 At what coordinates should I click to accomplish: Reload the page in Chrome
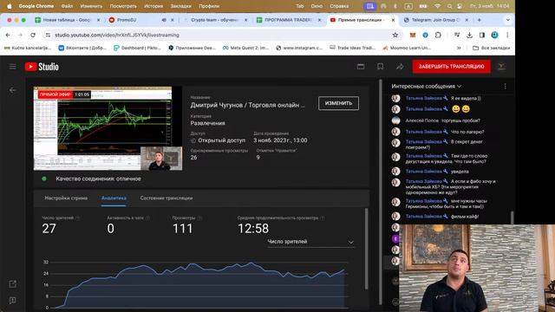(x=33, y=35)
